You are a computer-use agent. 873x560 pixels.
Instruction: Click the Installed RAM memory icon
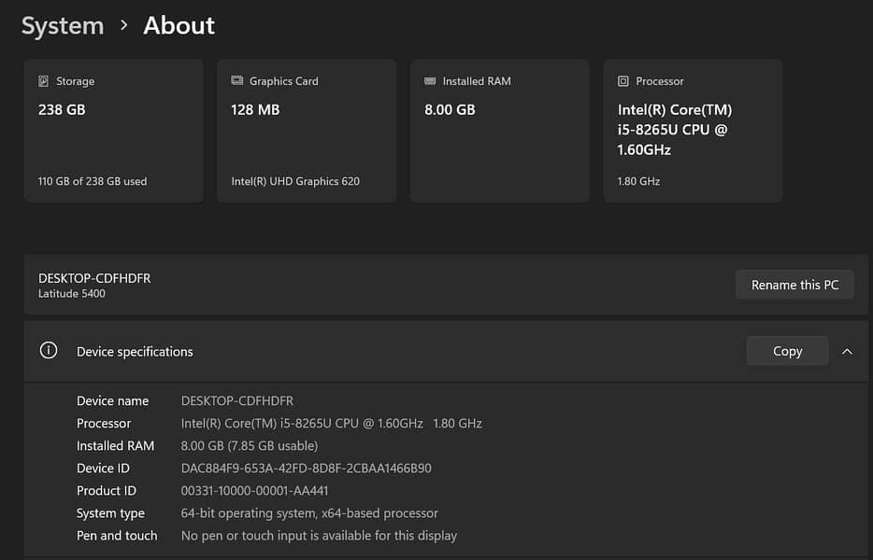430,81
